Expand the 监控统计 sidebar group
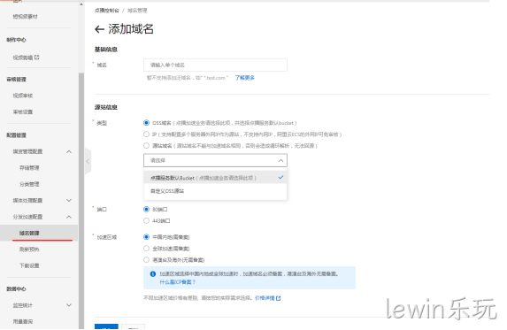The height and width of the screenshot is (330, 507). 69,305
